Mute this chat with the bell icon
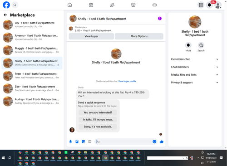 coord(188,45)
